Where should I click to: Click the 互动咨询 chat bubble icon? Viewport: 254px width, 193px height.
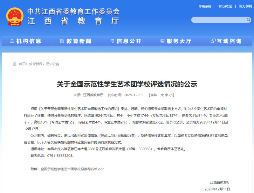coord(213,41)
